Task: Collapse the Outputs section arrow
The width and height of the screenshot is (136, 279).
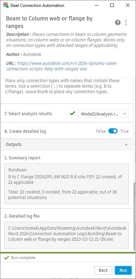Action: (x=126, y=145)
